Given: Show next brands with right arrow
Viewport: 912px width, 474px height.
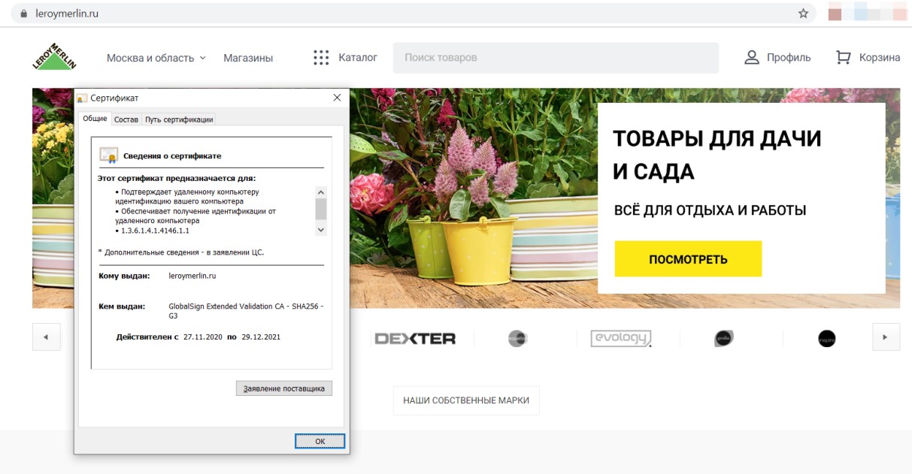Looking at the screenshot, I should pyautogui.click(x=886, y=337).
